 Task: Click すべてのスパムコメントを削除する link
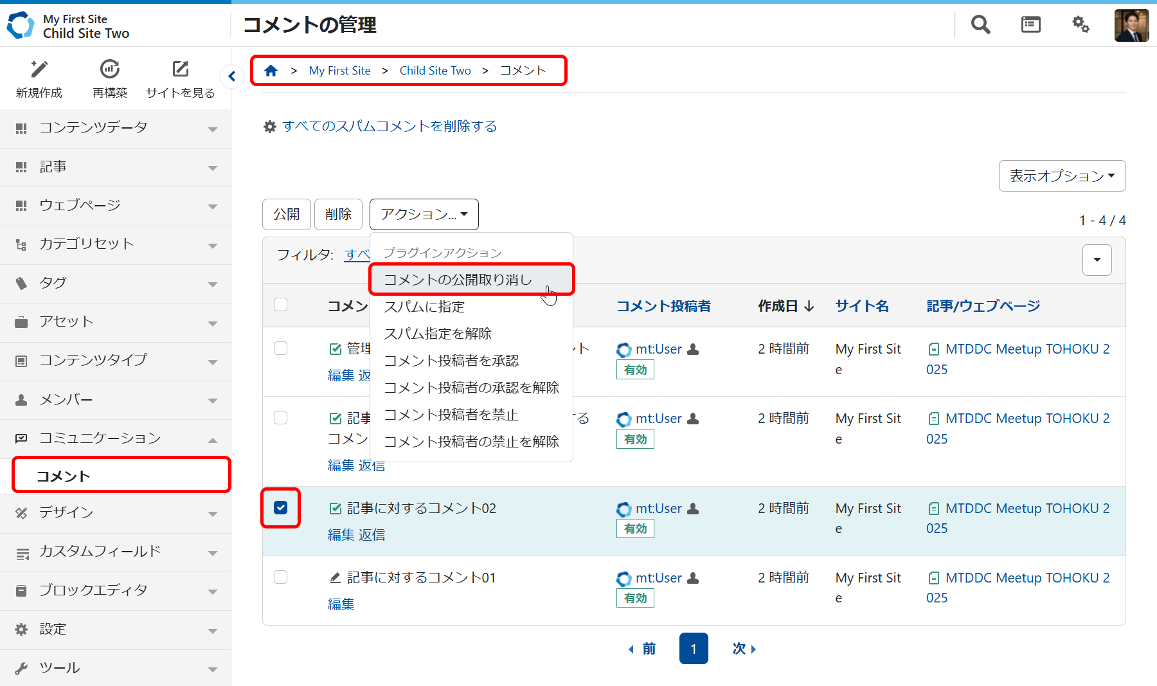click(x=390, y=126)
